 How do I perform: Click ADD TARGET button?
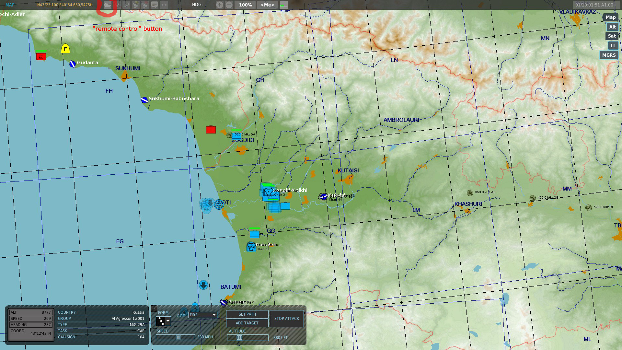(x=247, y=323)
